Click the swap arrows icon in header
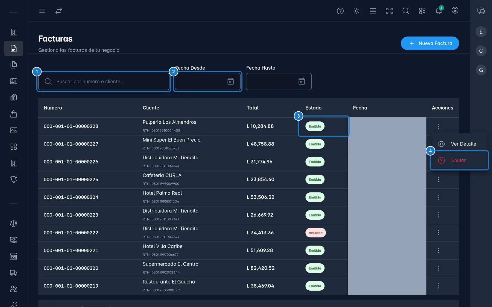 point(59,11)
